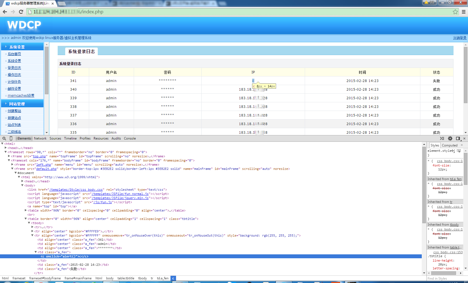Open the 操作日志 sidebar link

click(14, 75)
